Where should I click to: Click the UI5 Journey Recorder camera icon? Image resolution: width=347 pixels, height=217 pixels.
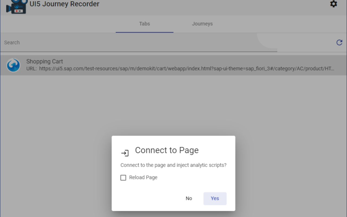(x=15, y=5)
